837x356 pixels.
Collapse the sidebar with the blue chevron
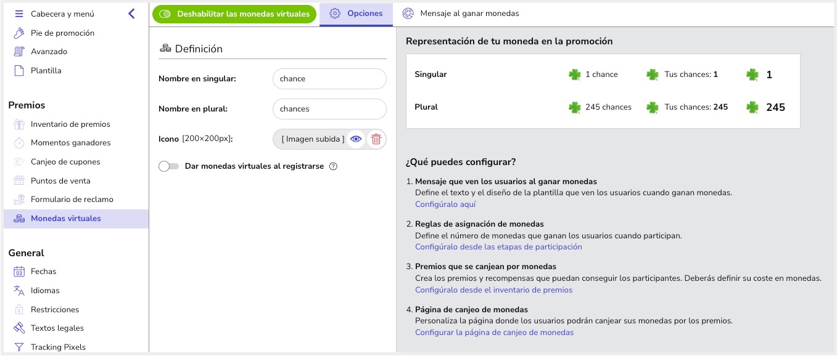pyautogui.click(x=131, y=12)
